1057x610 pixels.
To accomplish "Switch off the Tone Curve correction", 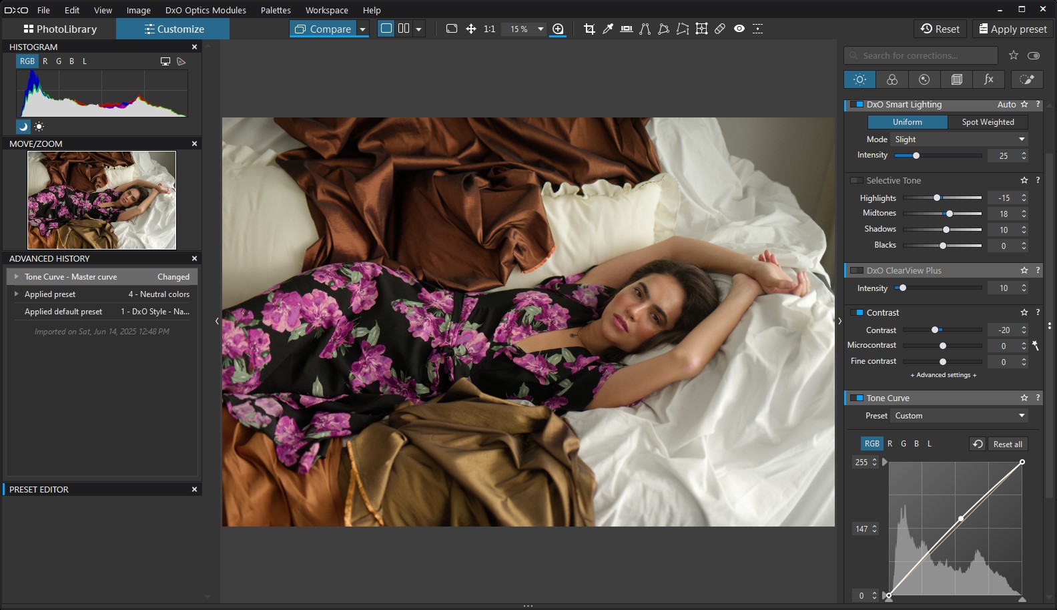I will point(857,398).
